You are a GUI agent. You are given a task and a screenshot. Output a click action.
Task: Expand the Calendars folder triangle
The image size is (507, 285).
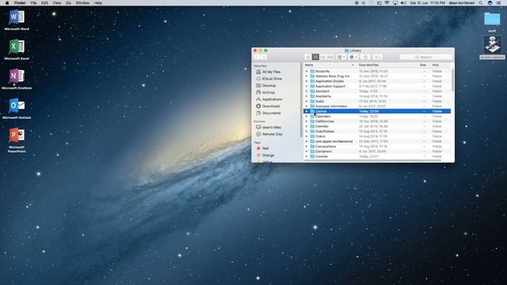[x=307, y=116]
